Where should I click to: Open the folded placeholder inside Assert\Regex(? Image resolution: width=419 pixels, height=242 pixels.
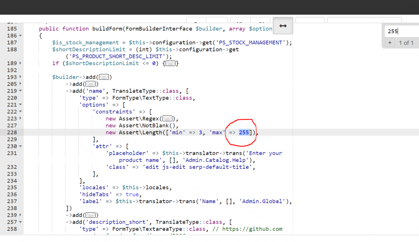coord(167,119)
